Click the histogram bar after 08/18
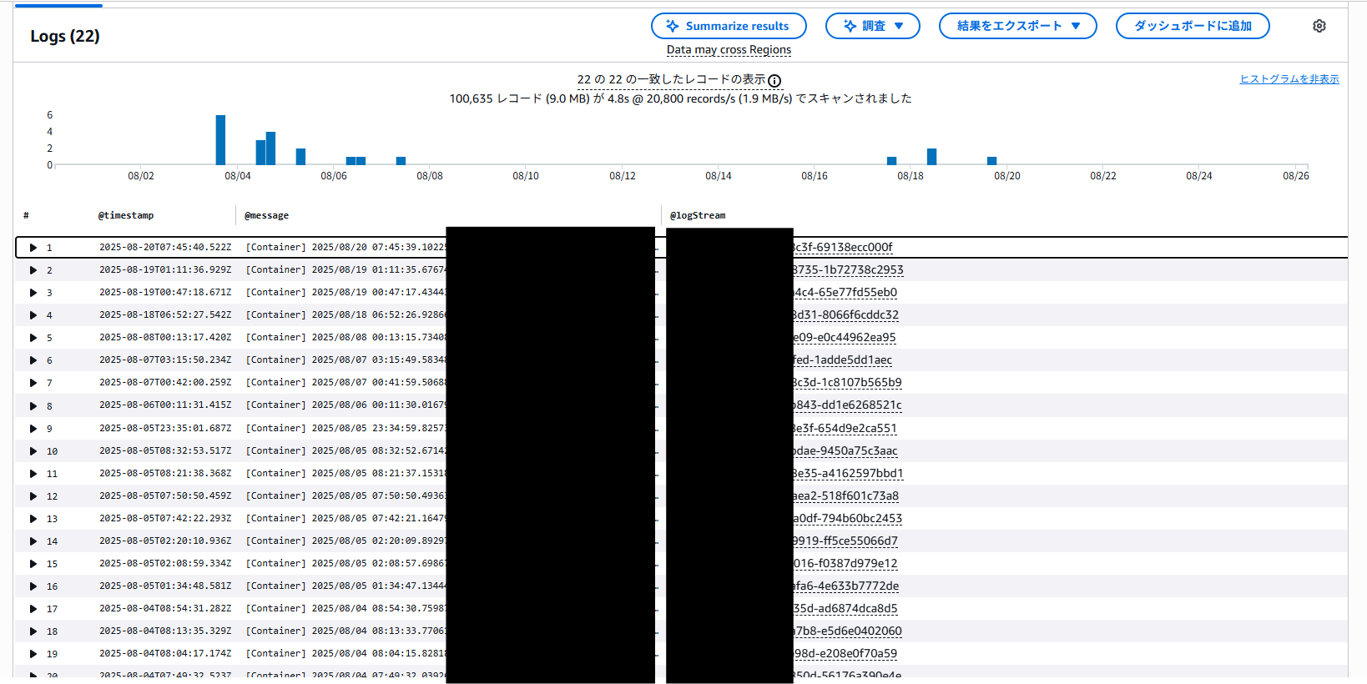This screenshot has height=684, width=1367. coord(931,157)
